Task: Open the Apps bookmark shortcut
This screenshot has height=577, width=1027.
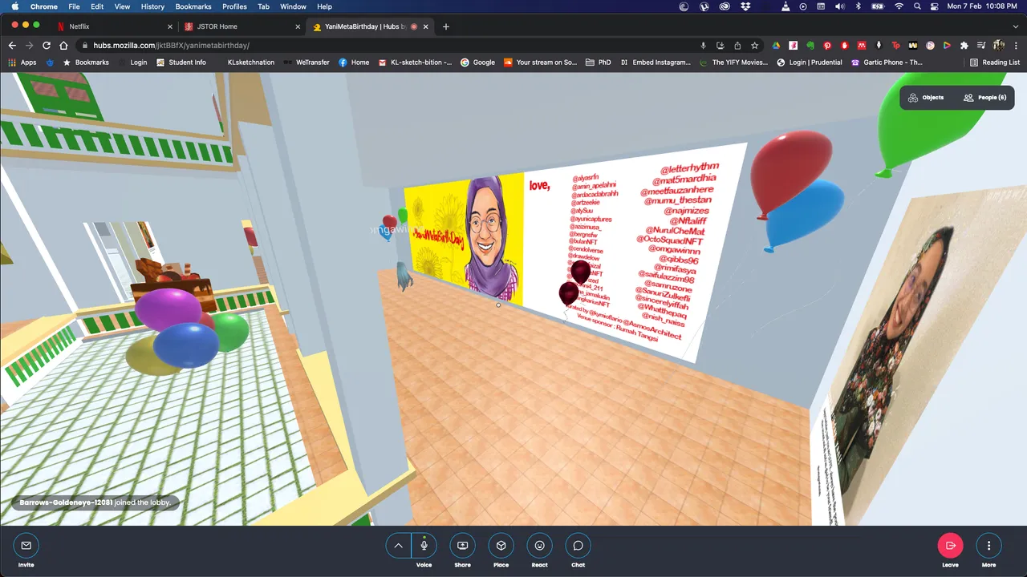Action: click(22, 63)
